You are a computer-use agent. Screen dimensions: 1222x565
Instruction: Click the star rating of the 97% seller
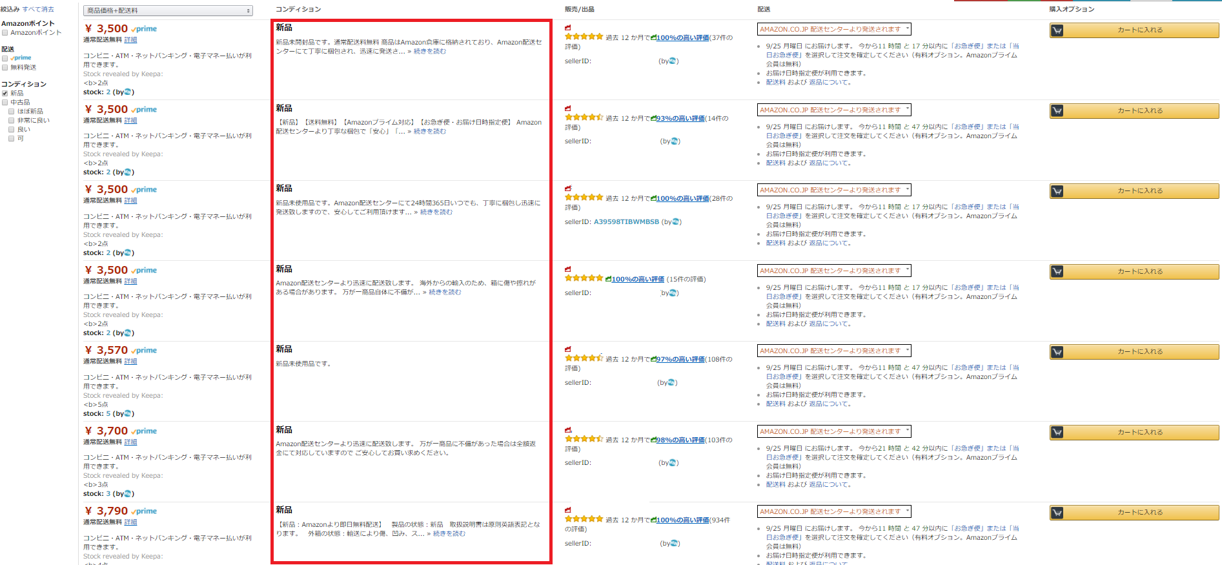pos(584,358)
